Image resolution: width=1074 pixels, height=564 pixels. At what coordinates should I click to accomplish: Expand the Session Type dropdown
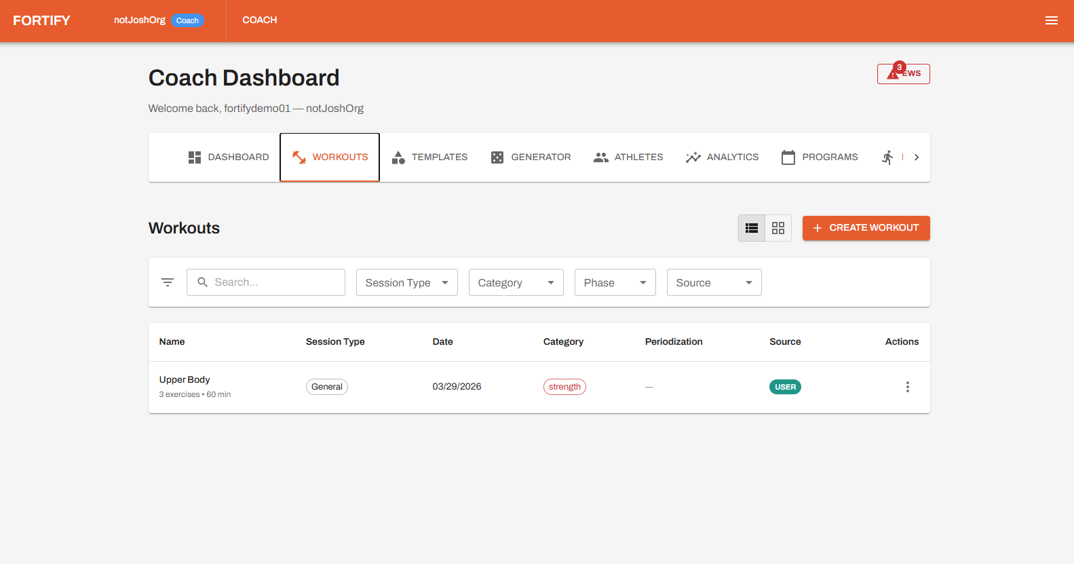(x=406, y=282)
